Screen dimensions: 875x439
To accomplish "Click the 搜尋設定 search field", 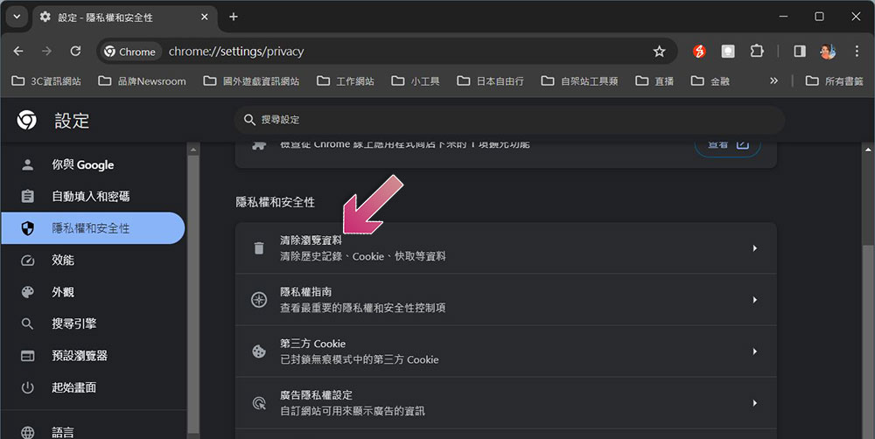I will (x=509, y=120).
